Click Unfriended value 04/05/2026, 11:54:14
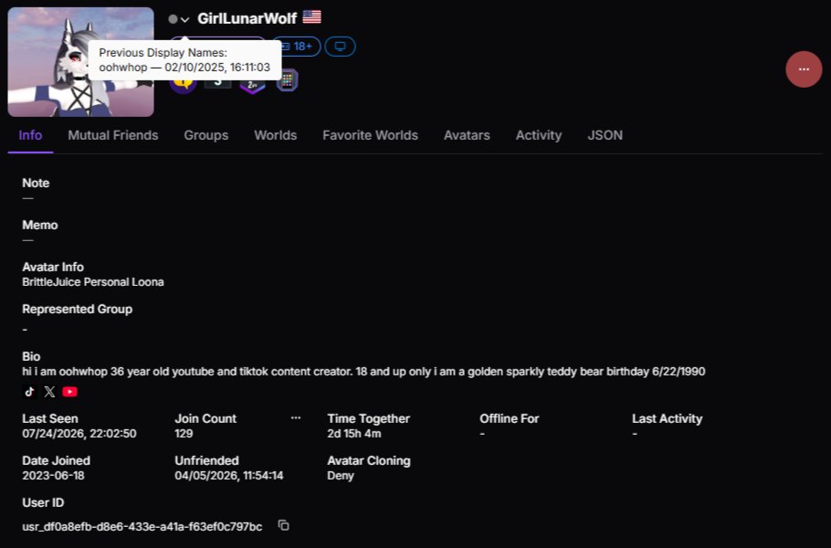 tap(229, 476)
